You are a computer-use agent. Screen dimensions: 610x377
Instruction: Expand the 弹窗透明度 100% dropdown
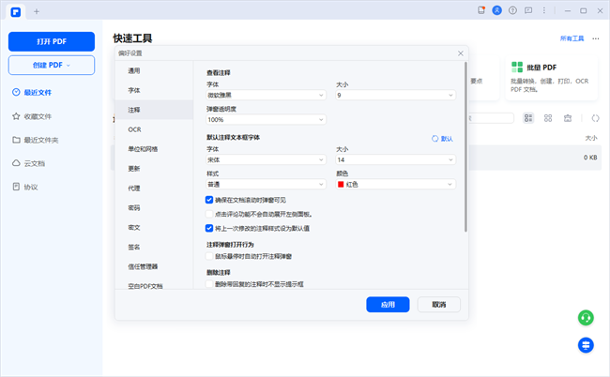click(266, 120)
